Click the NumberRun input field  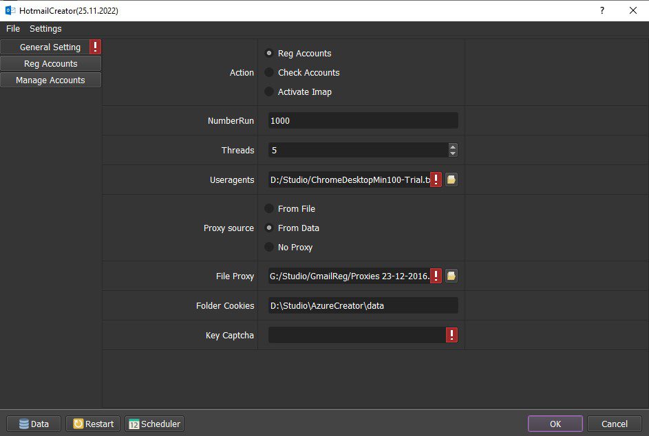click(x=363, y=120)
